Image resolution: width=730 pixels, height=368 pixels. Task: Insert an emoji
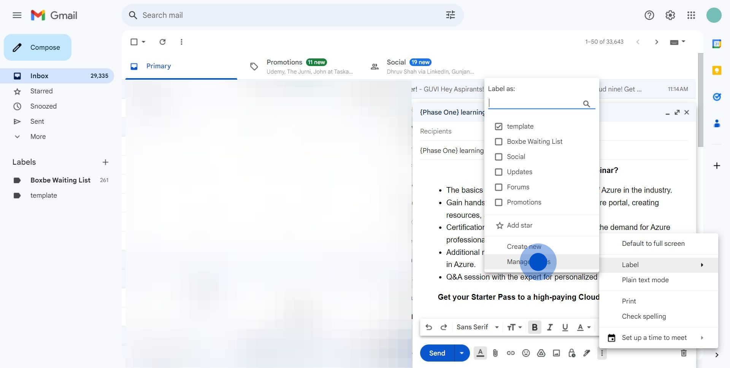tap(526, 353)
